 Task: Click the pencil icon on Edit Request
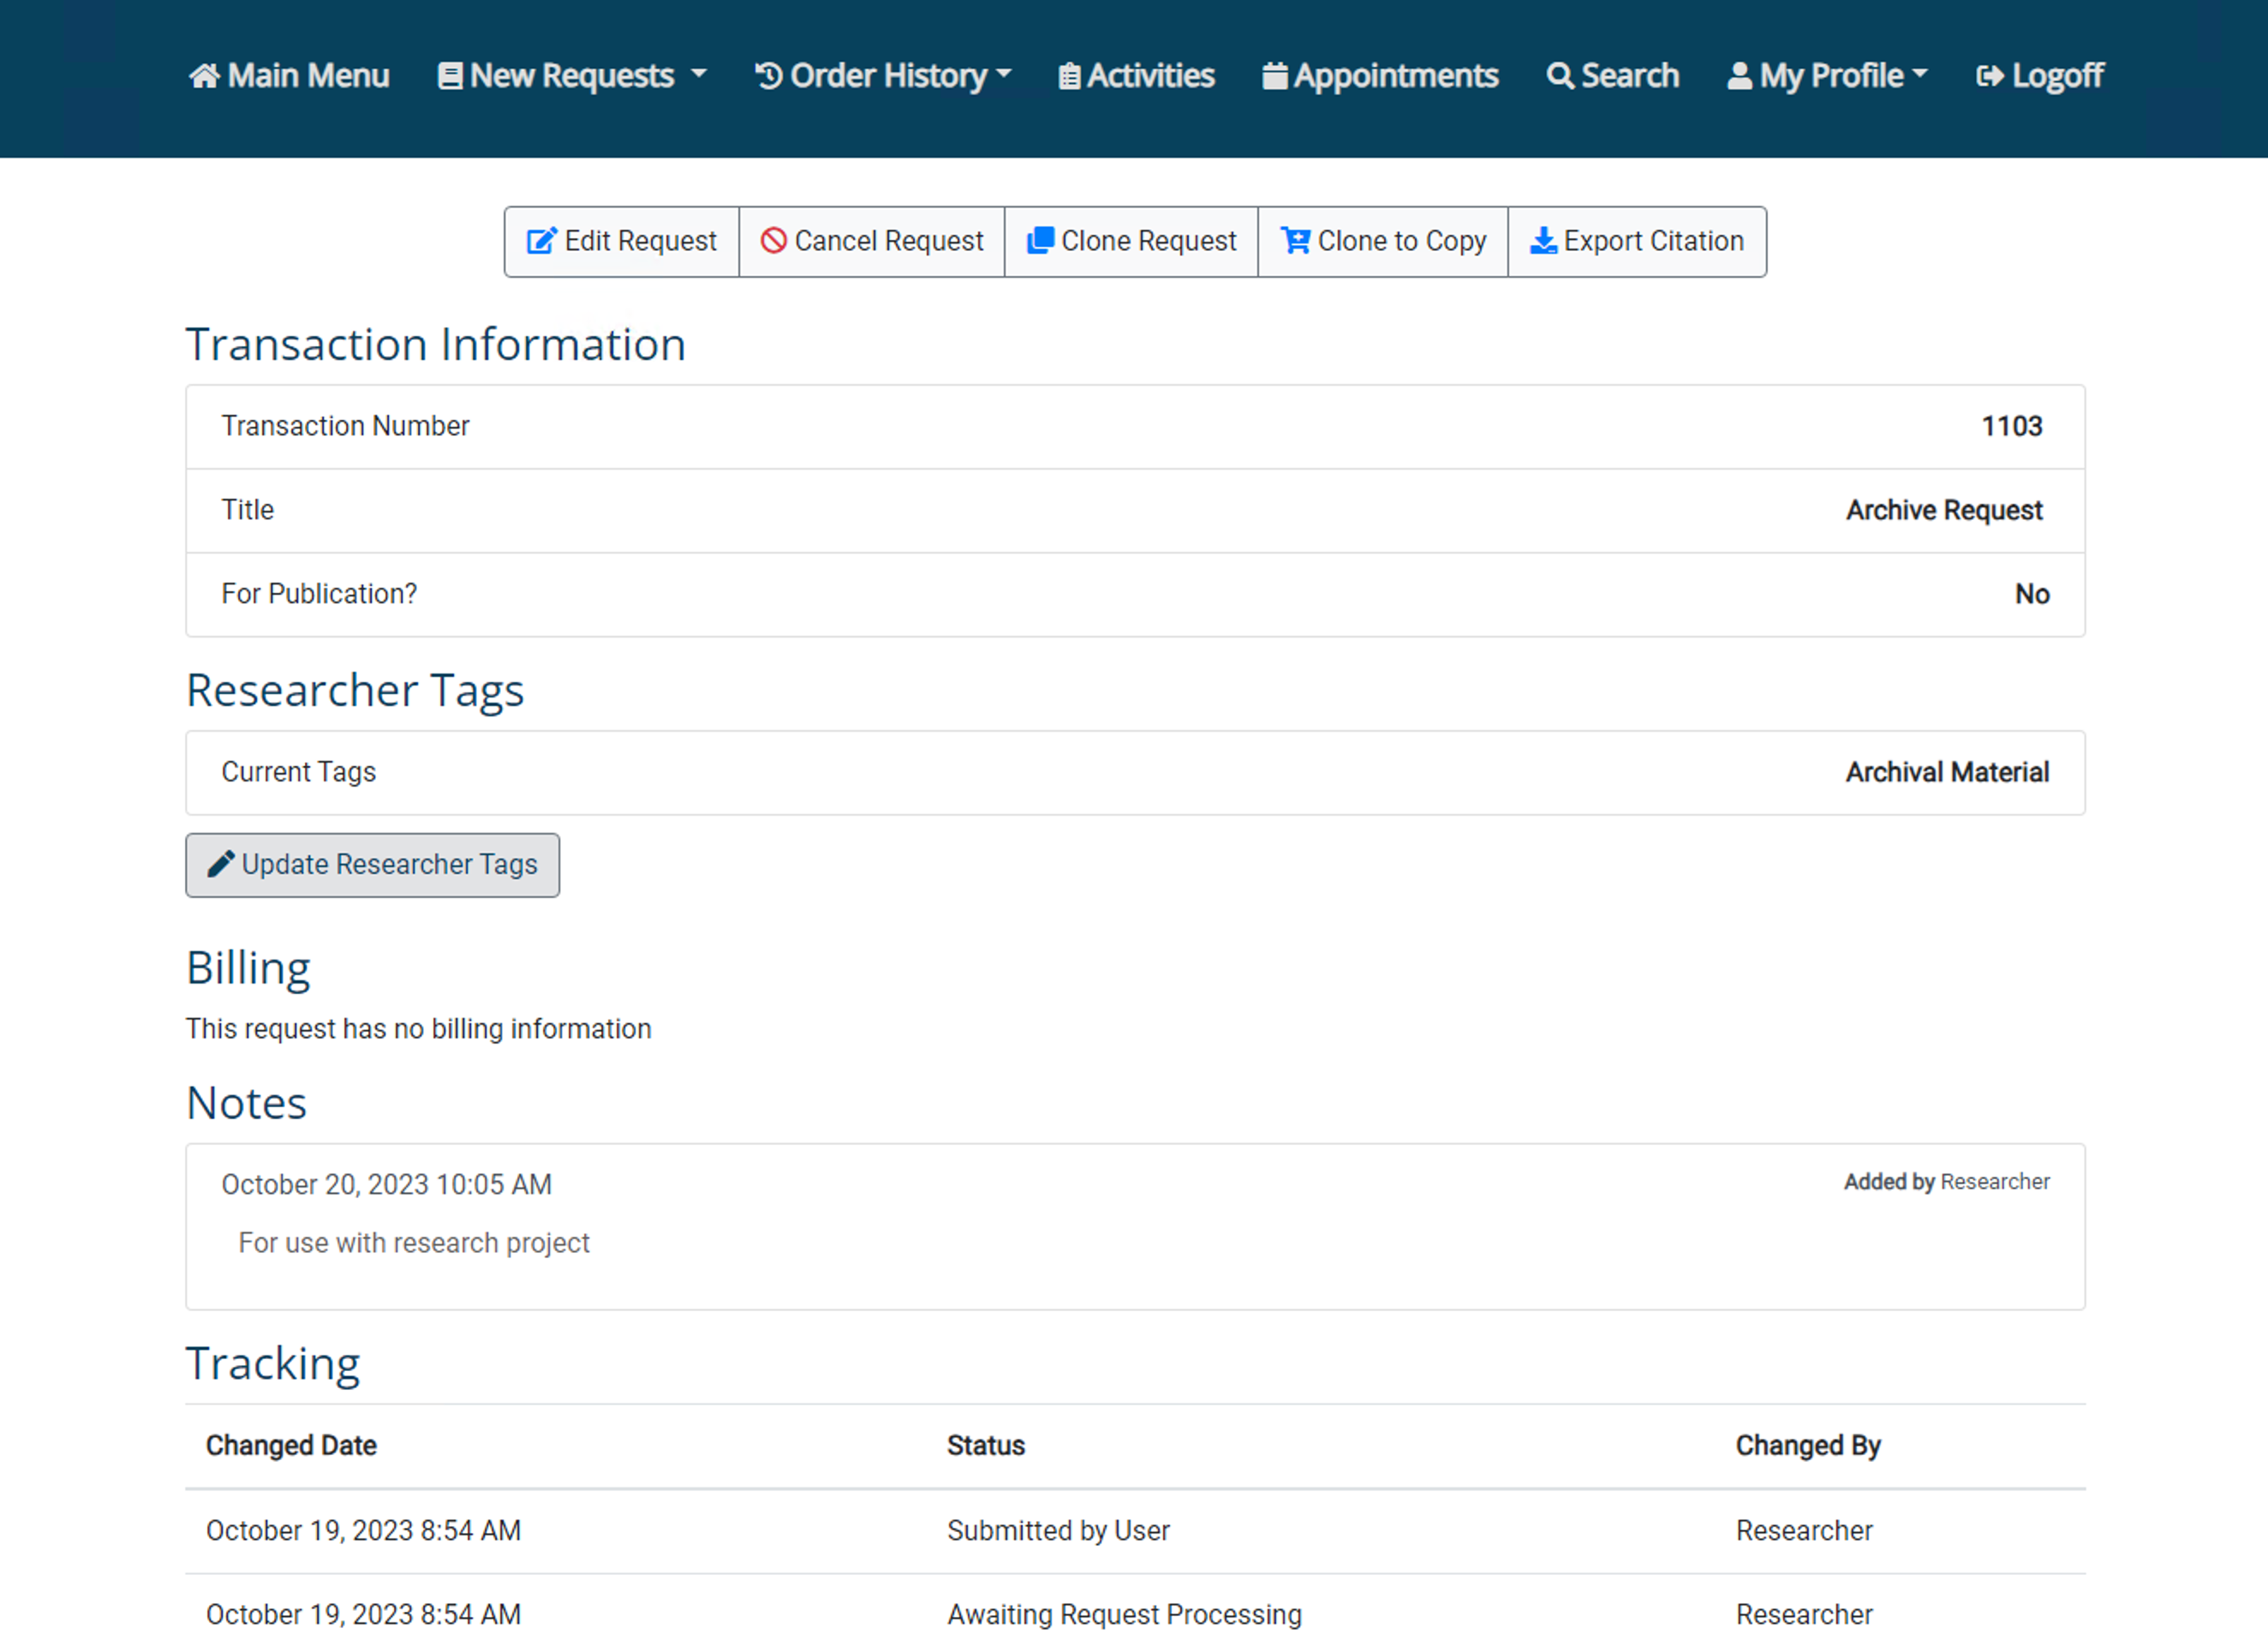click(x=541, y=240)
